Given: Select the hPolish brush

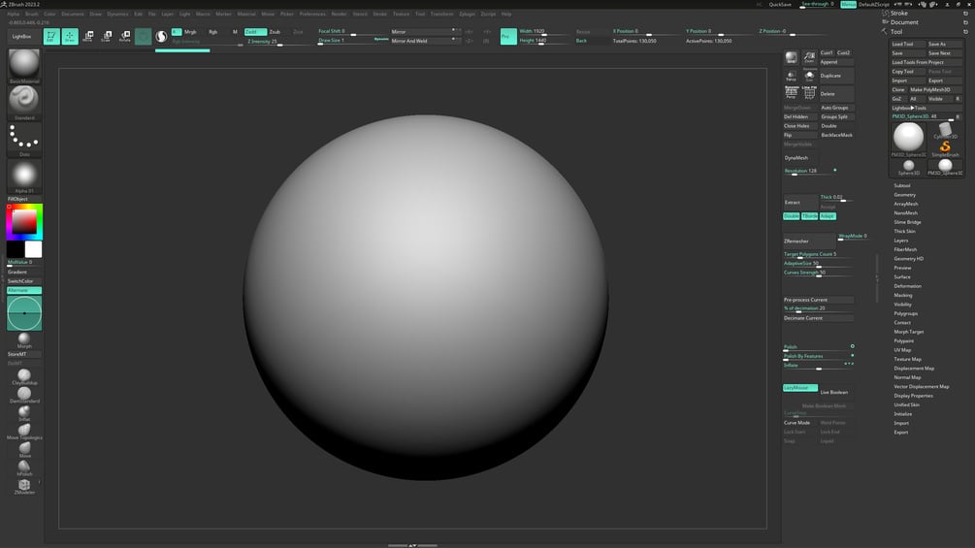Looking at the screenshot, I should [24, 467].
